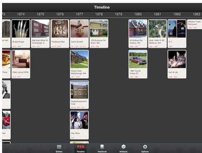The width and height of the screenshot is (202, 153).
Task: Jump to year 1981 marker
Action: [157, 14]
